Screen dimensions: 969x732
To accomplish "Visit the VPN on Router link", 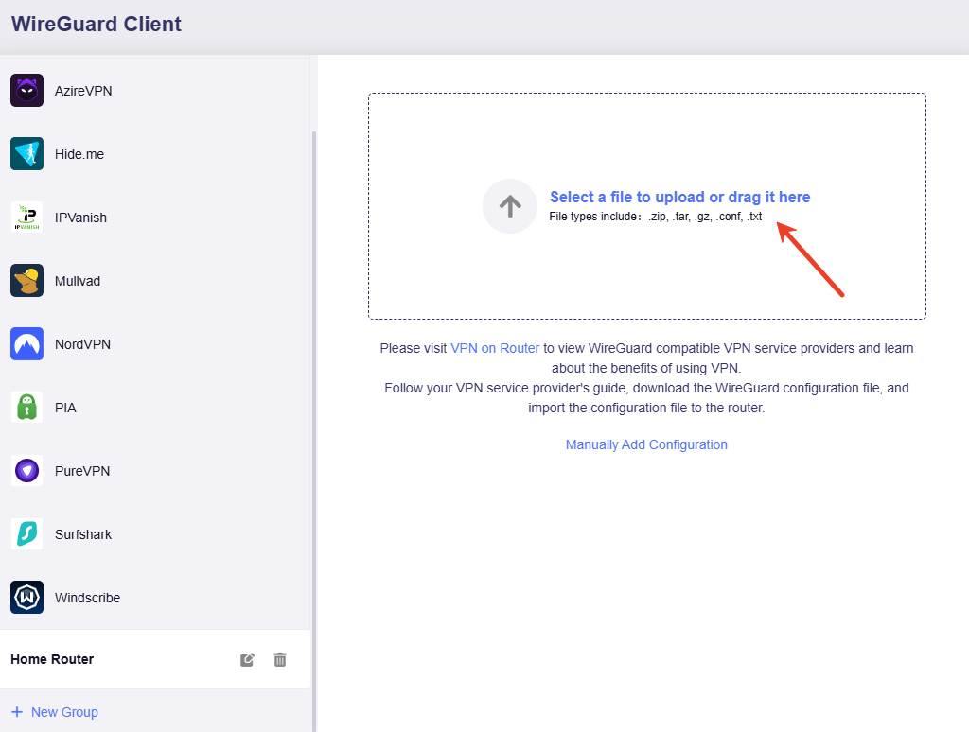I will [x=495, y=348].
